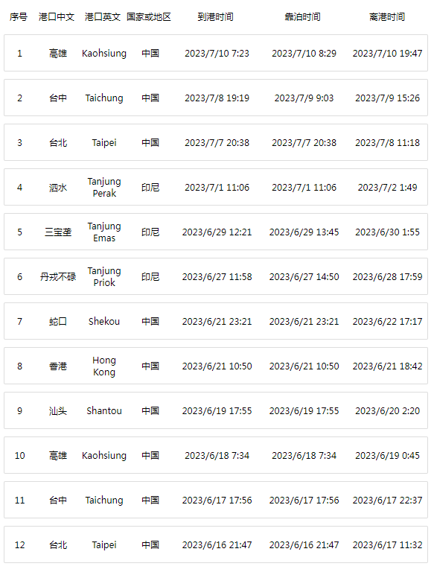Screen dimensions: 434x575
Task: Click the 到港时间 column header
Action: coord(216,17)
